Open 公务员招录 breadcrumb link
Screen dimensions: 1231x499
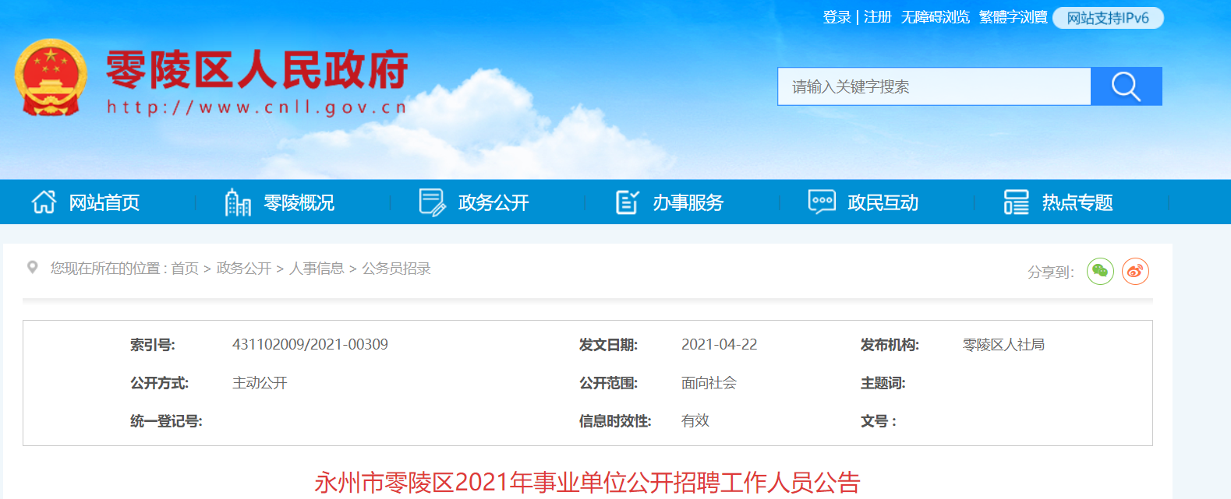click(396, 269)
